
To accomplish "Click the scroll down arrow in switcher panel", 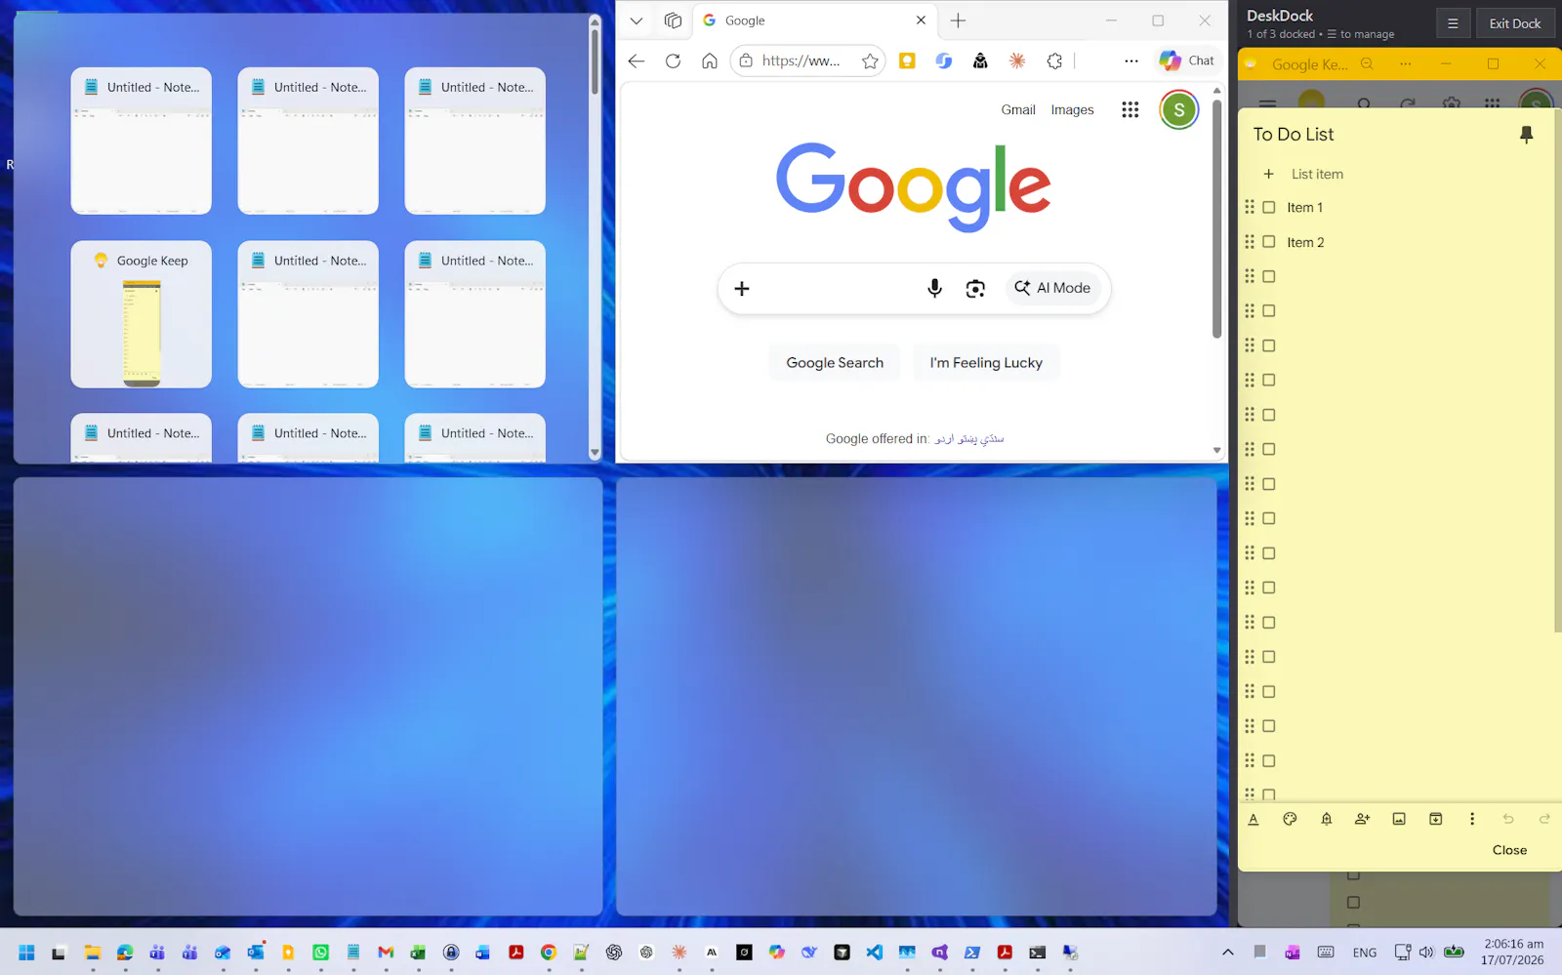I will 595,453.
